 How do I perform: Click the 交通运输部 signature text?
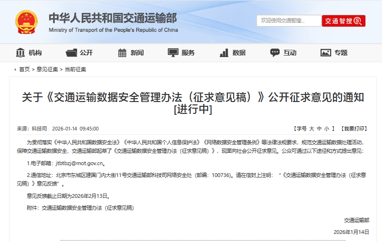(x=357, y=220)
